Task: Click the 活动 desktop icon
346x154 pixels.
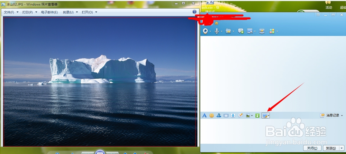Action: 329,5
